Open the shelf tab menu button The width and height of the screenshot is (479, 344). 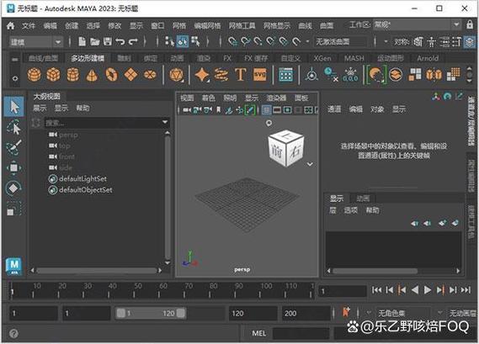(14, 59)
